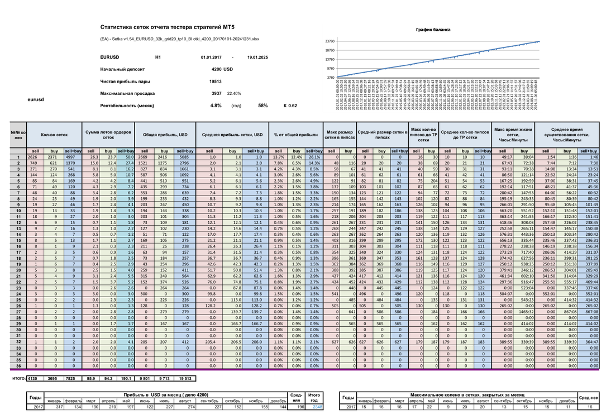Select cell '938:25' in row 19
Image resolution: width=611 pixels, height=419 pixels.
point(524,264)
